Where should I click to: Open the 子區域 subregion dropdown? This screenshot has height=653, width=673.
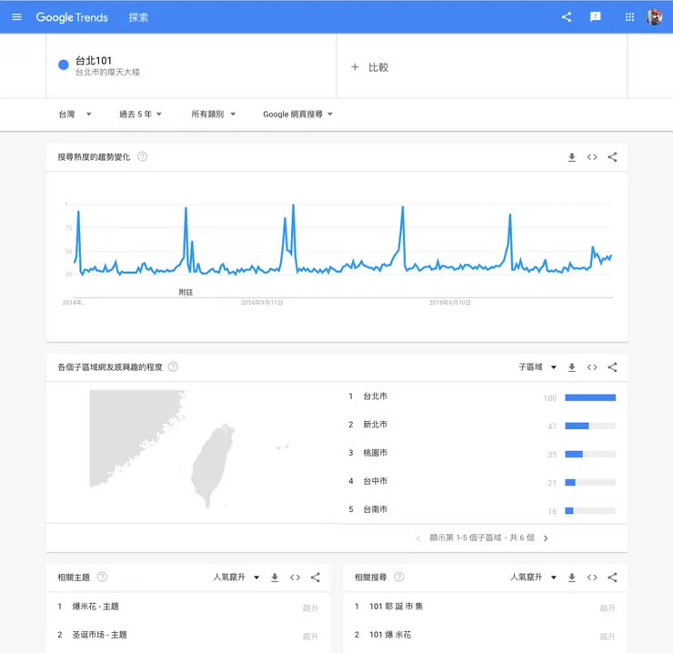(x=537, y=367)
